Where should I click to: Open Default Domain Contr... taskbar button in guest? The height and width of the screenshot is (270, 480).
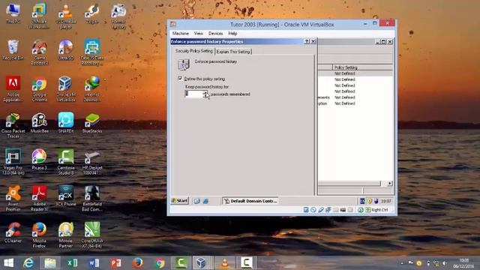[250, 201]
